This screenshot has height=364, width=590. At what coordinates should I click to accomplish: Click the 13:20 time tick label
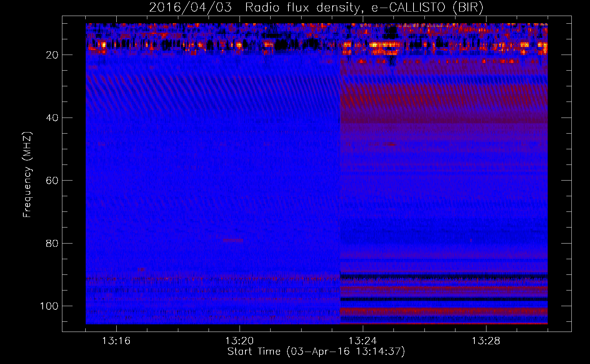(x=240, y=341)
